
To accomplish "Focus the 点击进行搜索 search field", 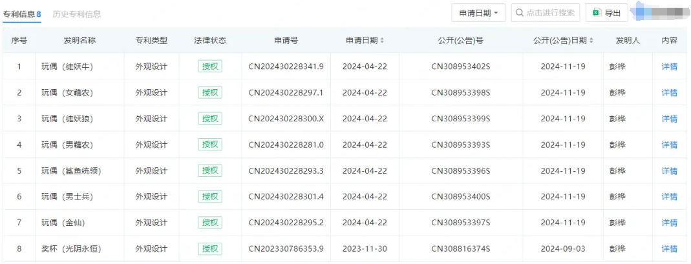I will [x=546, y=13].
